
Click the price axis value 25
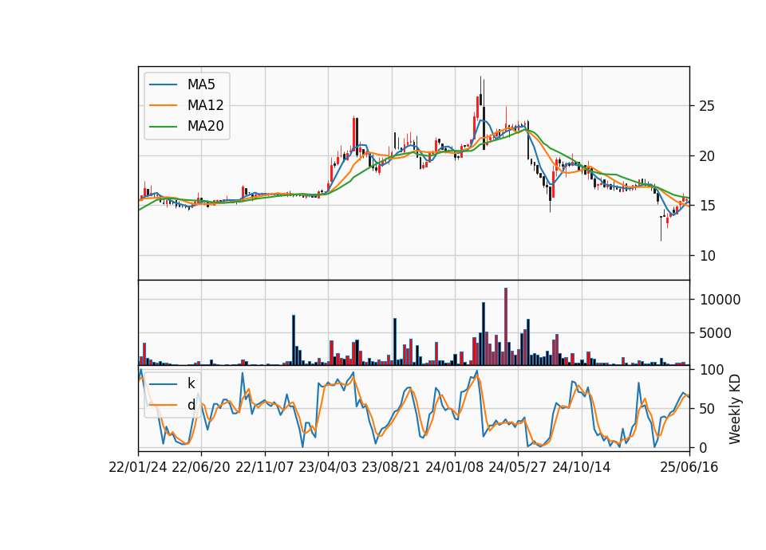707,106
